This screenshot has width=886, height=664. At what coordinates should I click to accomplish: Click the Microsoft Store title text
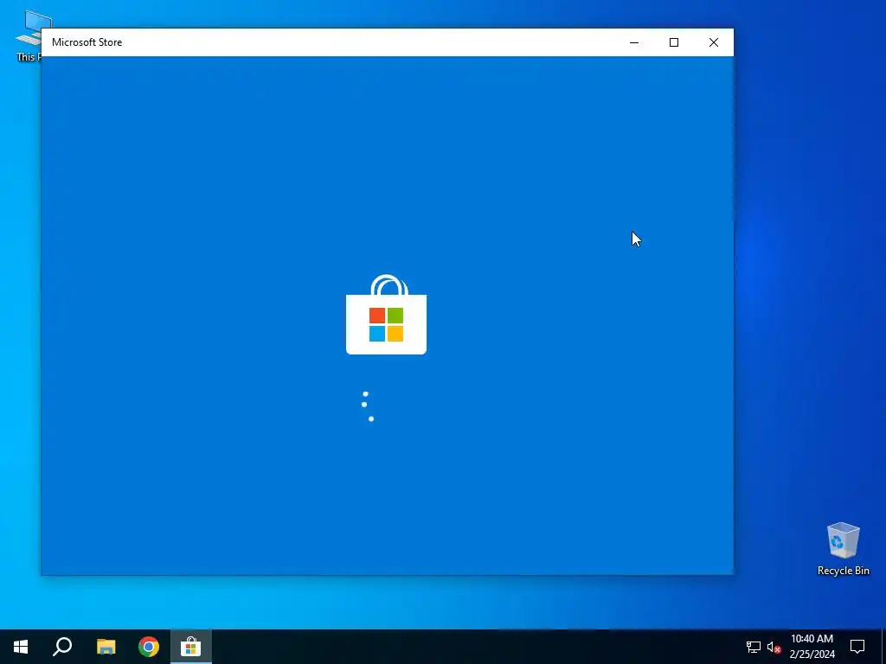point(87,42)
